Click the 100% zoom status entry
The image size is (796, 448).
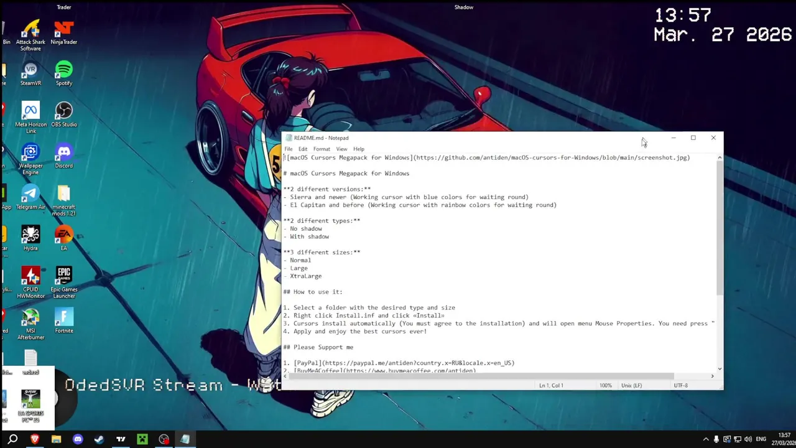606,386
